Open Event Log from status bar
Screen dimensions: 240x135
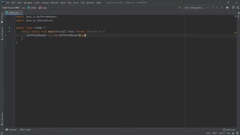(x=229, y=130)
